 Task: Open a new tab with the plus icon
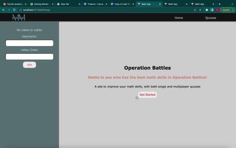(x=220, y=4)
